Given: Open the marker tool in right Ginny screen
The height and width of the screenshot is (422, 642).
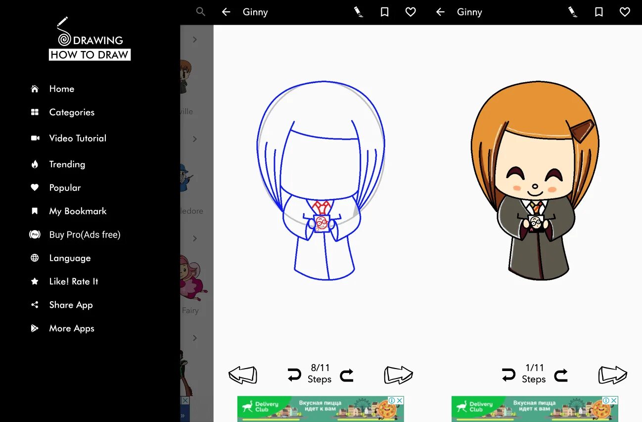Looking at the screenshot, I should pyautogui.click(x=573, y=12).
